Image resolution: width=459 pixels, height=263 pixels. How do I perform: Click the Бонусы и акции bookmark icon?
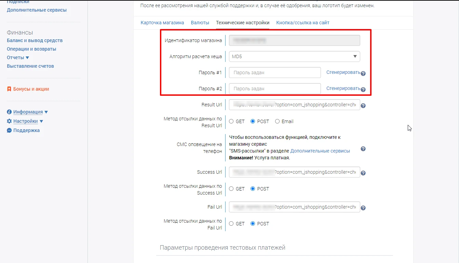coord(9,89)
